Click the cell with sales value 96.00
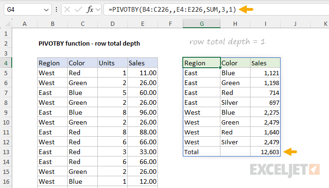This screenshot has width=329, height=188. [x=142, y=112]
